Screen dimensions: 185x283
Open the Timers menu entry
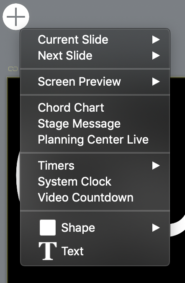(95, 165)
